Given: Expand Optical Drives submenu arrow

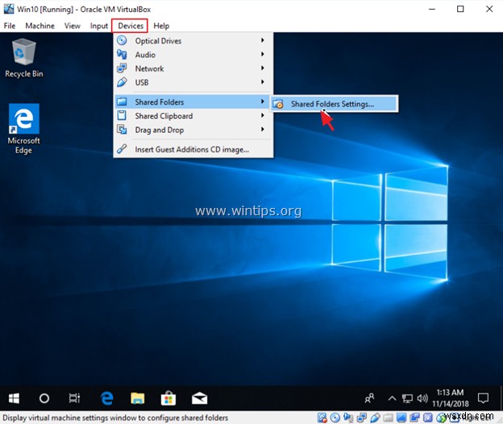Looking at the screenshot, I should pyautogui.click(x=263, y=40).
